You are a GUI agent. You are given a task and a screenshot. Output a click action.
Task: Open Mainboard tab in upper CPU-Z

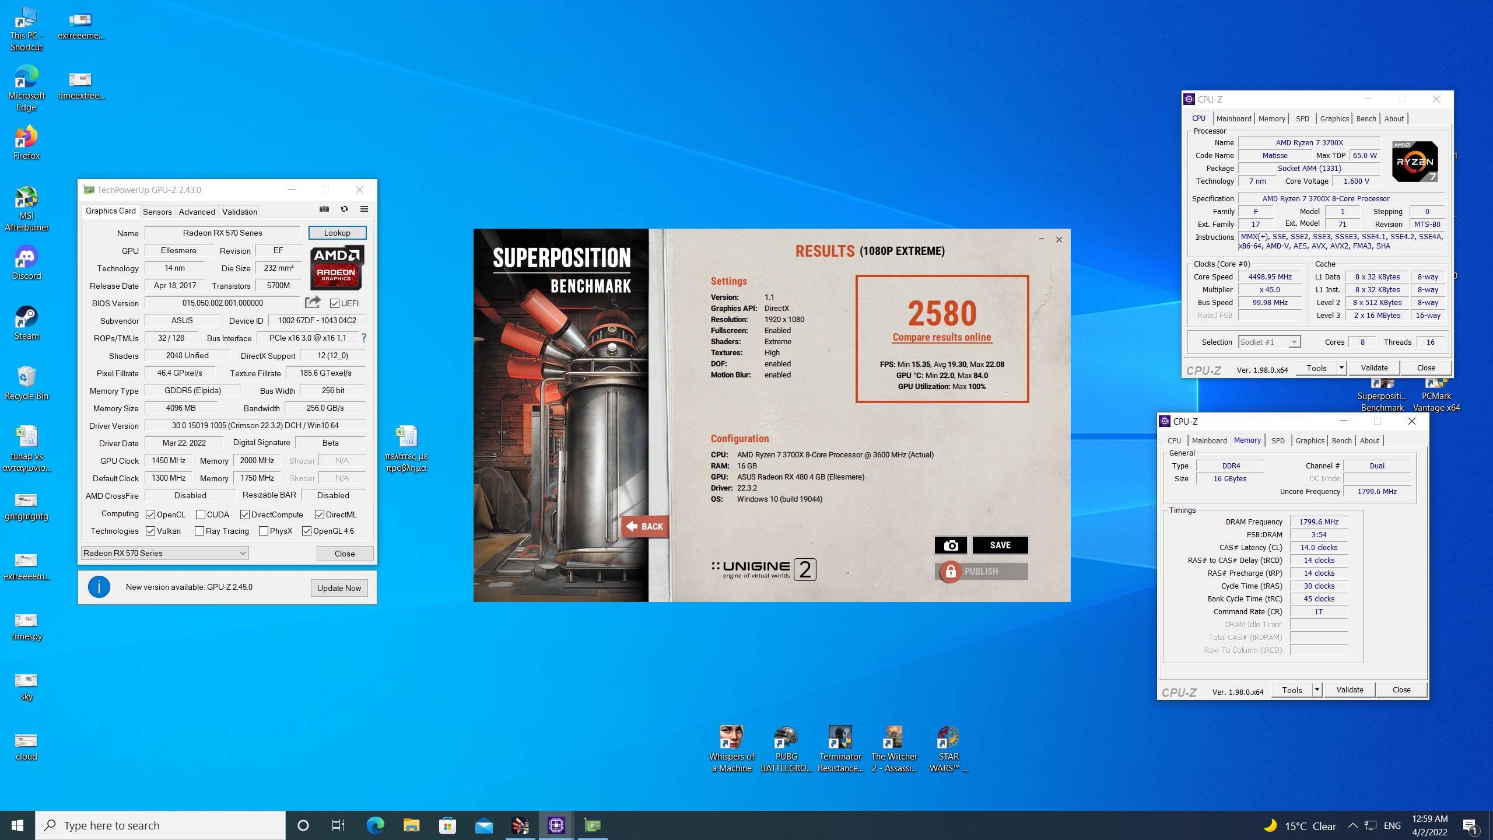[x=1234, y=118]
